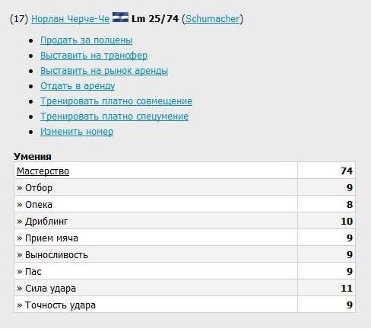
Task: Open the Schumacher manager link
Action: pos(212,19)
